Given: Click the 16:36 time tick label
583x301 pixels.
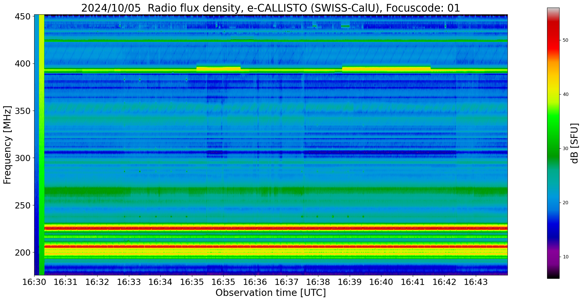Looking at the screenshot, I should coord(255,282).
